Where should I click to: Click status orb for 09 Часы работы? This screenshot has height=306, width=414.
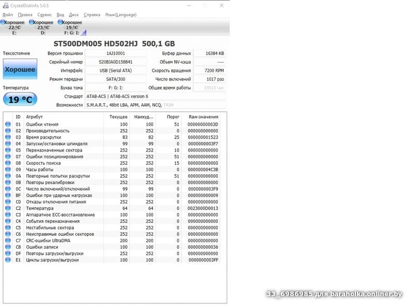(8, 170)
